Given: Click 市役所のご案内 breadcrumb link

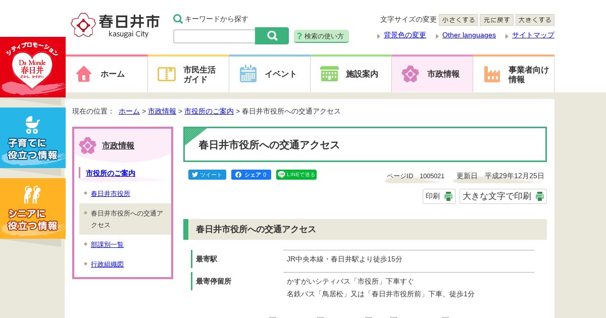Looking at the screenshot, I should (x=209, y=111).
